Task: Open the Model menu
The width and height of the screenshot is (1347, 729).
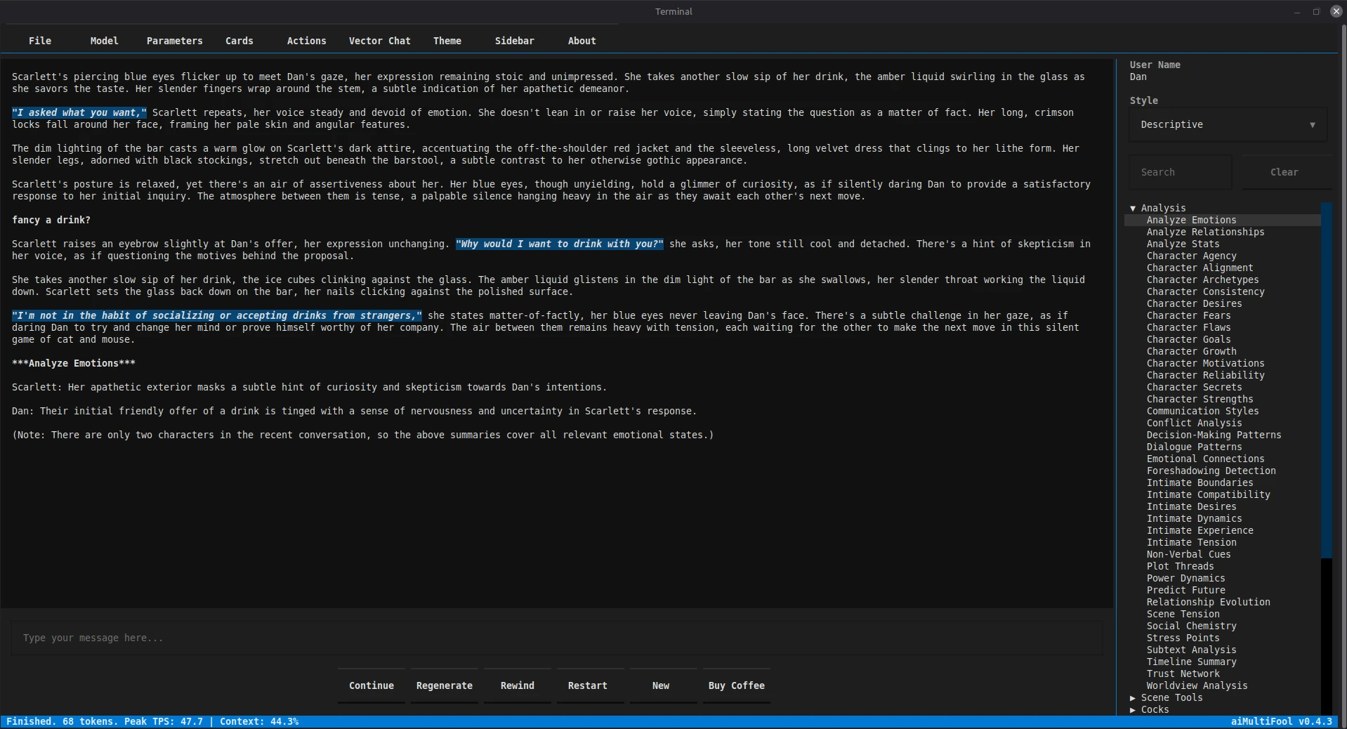Action: [x=104, y=41]
